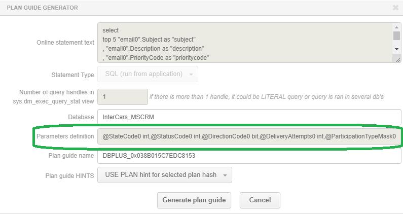Viewport: 403px width, 214px height.
Task: Click the PLAN GUIDE GENERATOR title
Action: tap(43, 8)
